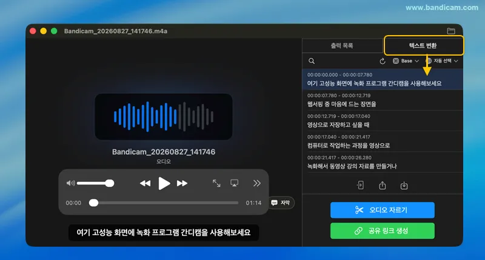
Task: Click the rewind button
Action: pyautogui.click(x=145, y=183)
